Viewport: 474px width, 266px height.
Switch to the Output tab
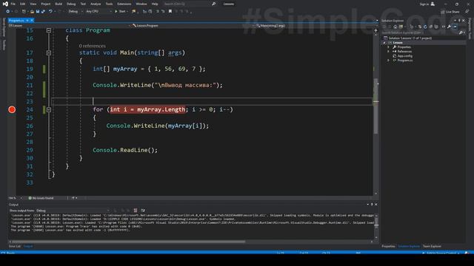click(28, 246)
